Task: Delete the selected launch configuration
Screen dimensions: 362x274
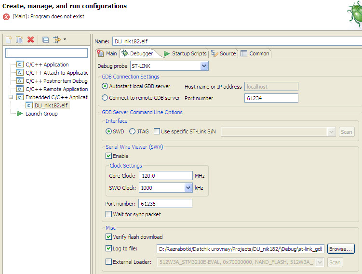Action: pyautogui.click(x=31, y=39)
